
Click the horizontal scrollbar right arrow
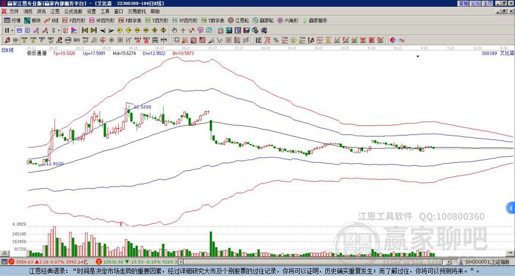(449, 262)
